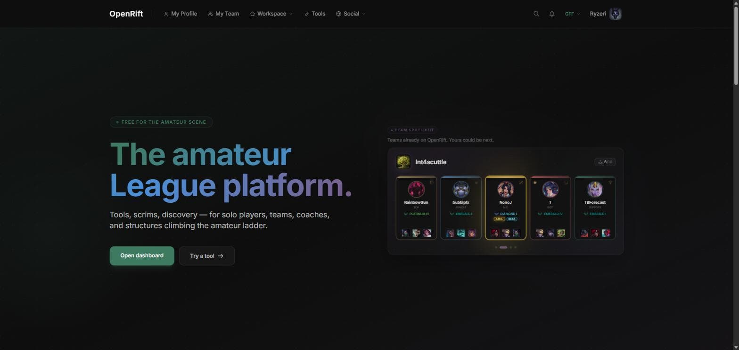739x350 pixels.
Task: Click the NonoJ player name
Action: [x=506, y=202]
